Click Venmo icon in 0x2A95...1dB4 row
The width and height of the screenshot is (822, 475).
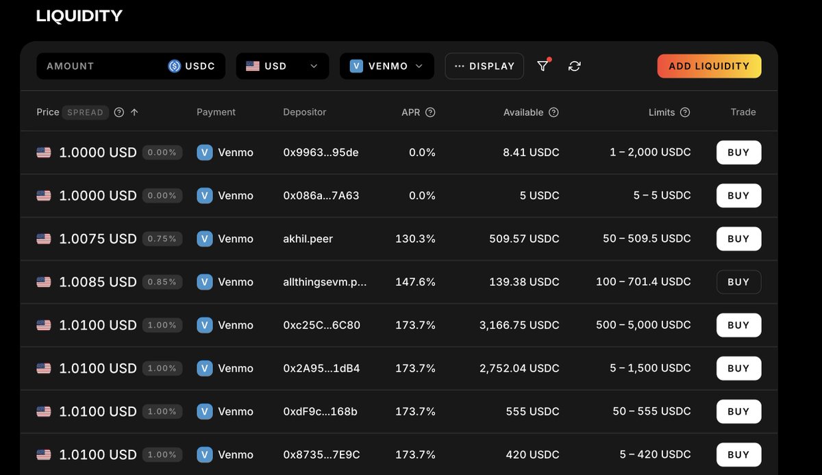tap(204, 368)
